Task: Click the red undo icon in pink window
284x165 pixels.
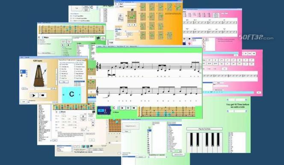Action: [189, 44]
